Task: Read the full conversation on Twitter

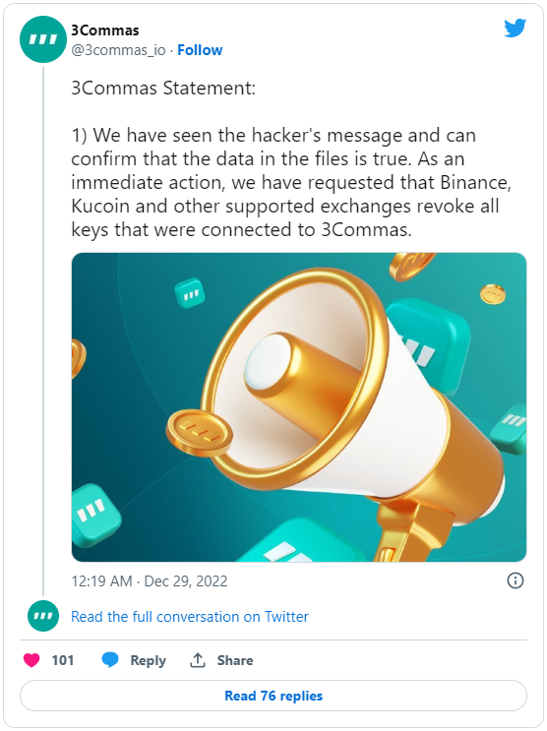Action: 189,616
